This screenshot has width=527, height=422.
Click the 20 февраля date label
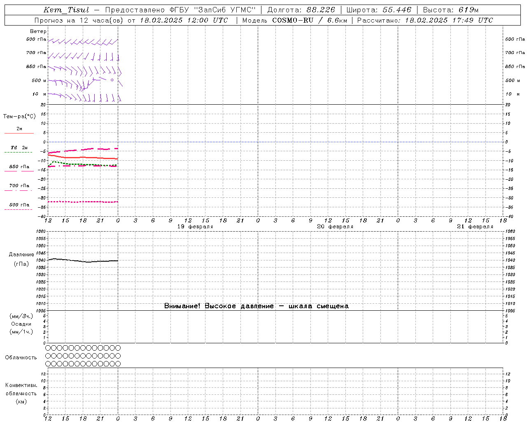(x=335, y=227)
